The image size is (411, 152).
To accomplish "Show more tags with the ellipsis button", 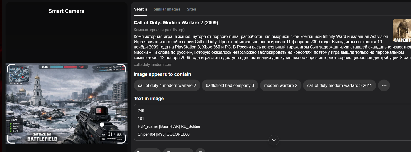I will point(384,85).
